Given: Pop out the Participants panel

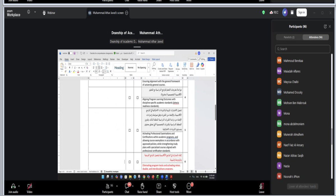Looking at the screenshot, I should click(325, 26).
